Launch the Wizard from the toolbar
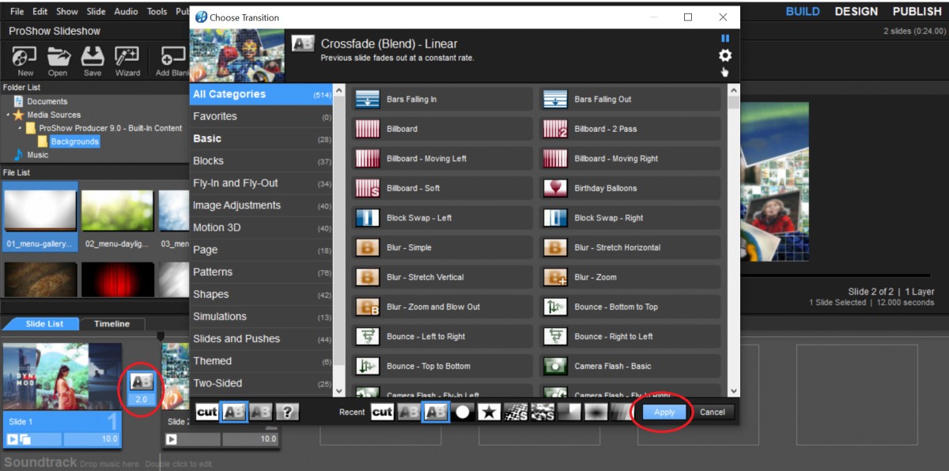The image size is (949, 471). (x=127, y=61)
